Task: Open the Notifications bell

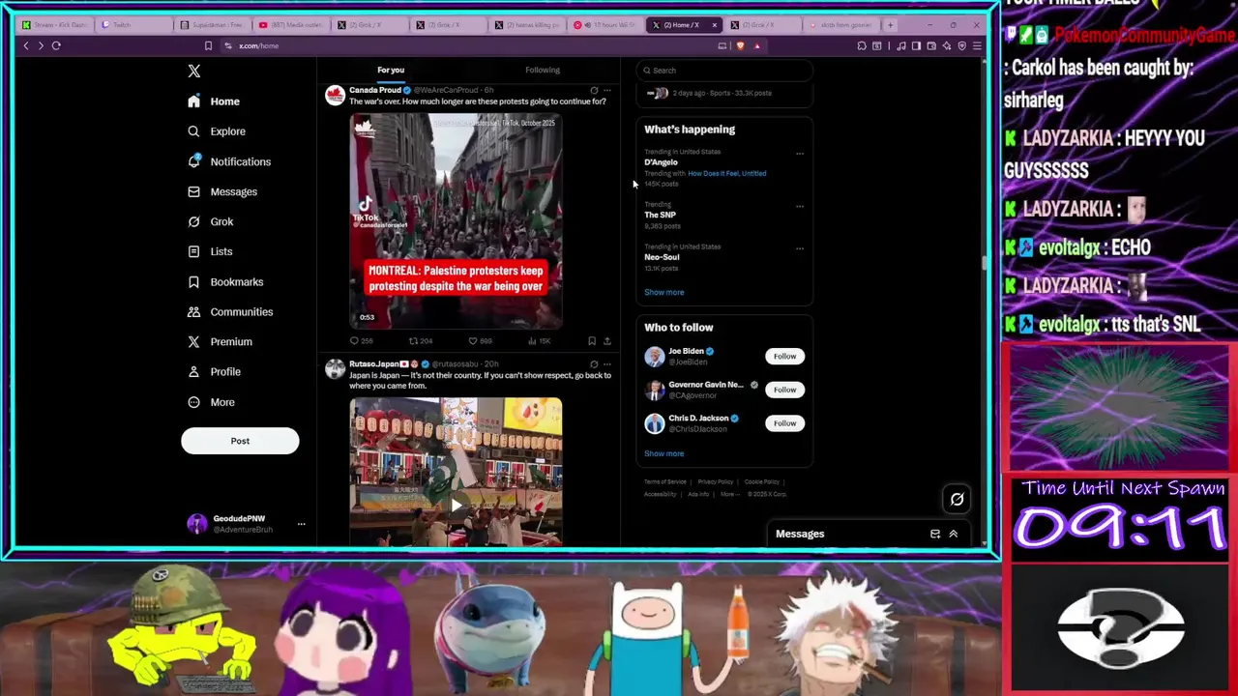Action: [193, 161]
